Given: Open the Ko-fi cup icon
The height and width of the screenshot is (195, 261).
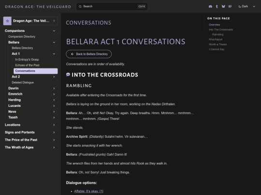Looking at the screenshot, I should (230, 6).
